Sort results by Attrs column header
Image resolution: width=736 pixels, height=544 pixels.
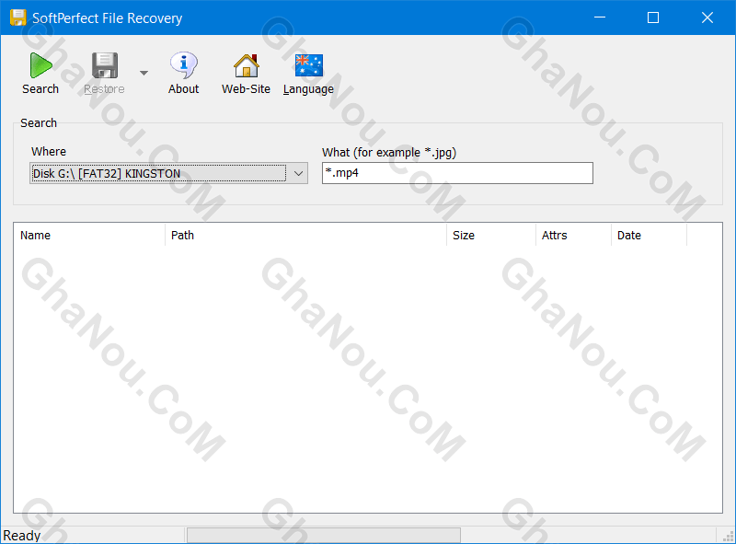point(573,235)
